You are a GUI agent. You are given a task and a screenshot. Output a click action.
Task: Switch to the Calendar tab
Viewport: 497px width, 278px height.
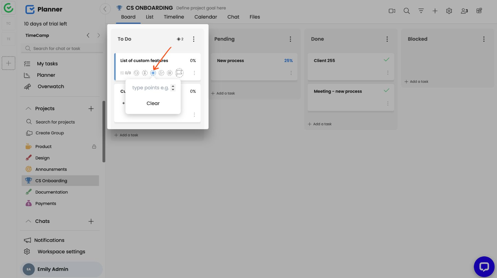(206, 17)
